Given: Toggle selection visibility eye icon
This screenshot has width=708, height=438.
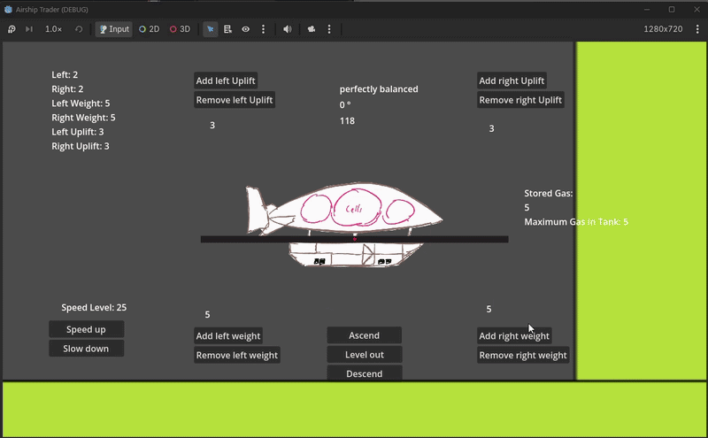Looking at the screenshot, I should (246, 29).
